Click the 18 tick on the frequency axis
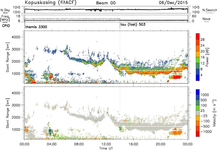217x150 pixels. click(x=18, y=16)
